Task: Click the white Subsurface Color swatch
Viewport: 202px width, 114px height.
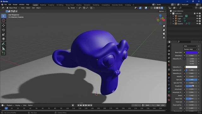Action: (192, 67)
